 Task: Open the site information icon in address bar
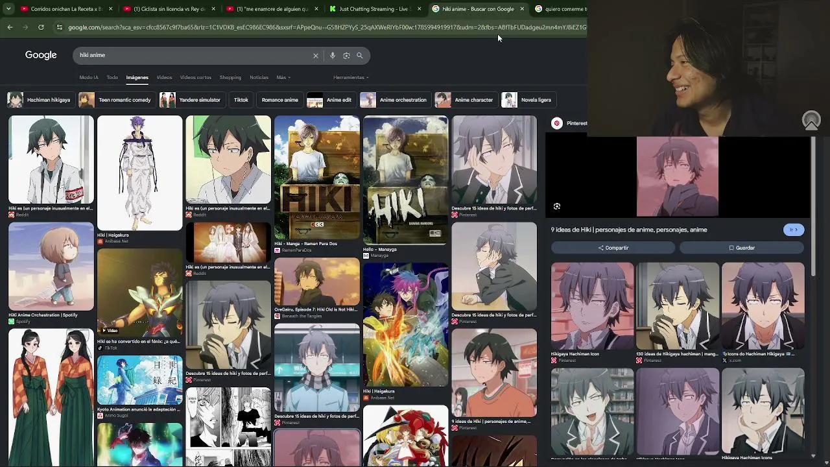pyautogui.click(x=60, y=27)
